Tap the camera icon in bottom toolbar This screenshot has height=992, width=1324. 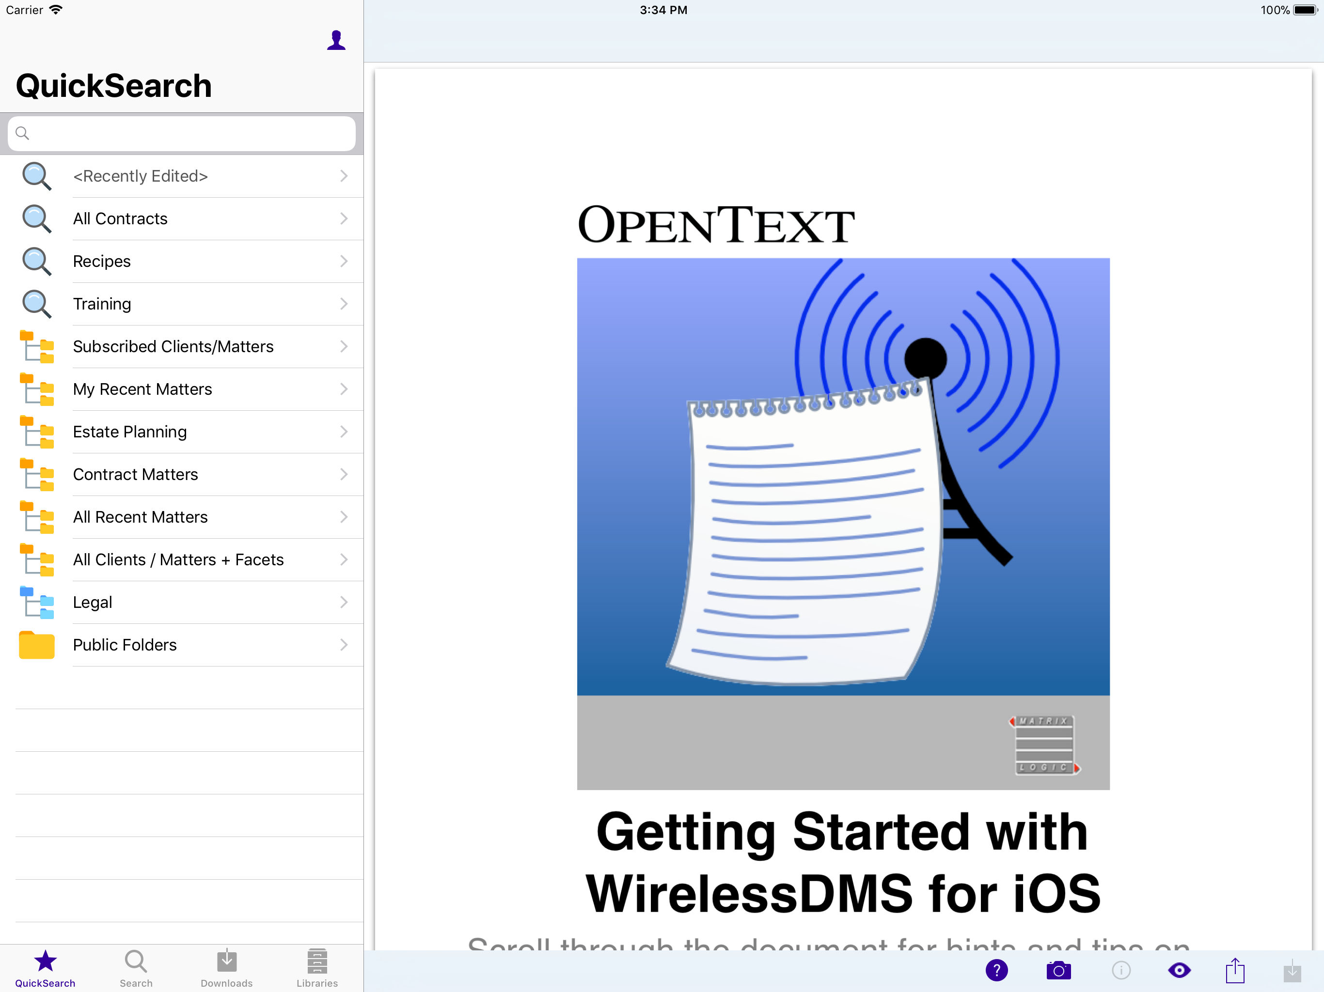1058,970
